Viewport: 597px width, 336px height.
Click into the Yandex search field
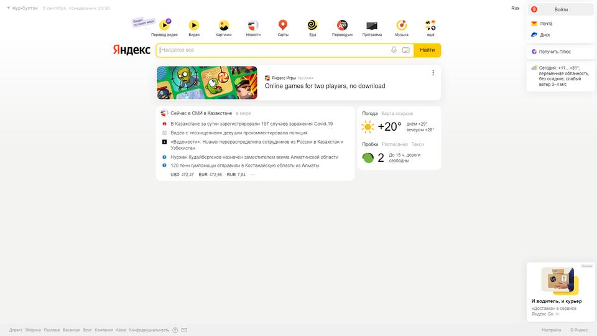(x=274, y=50)
